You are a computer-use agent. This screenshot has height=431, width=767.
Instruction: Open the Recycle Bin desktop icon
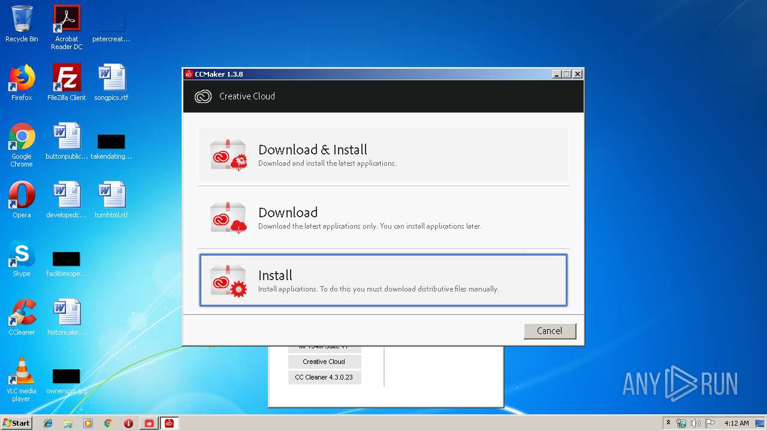coord(22,24)
